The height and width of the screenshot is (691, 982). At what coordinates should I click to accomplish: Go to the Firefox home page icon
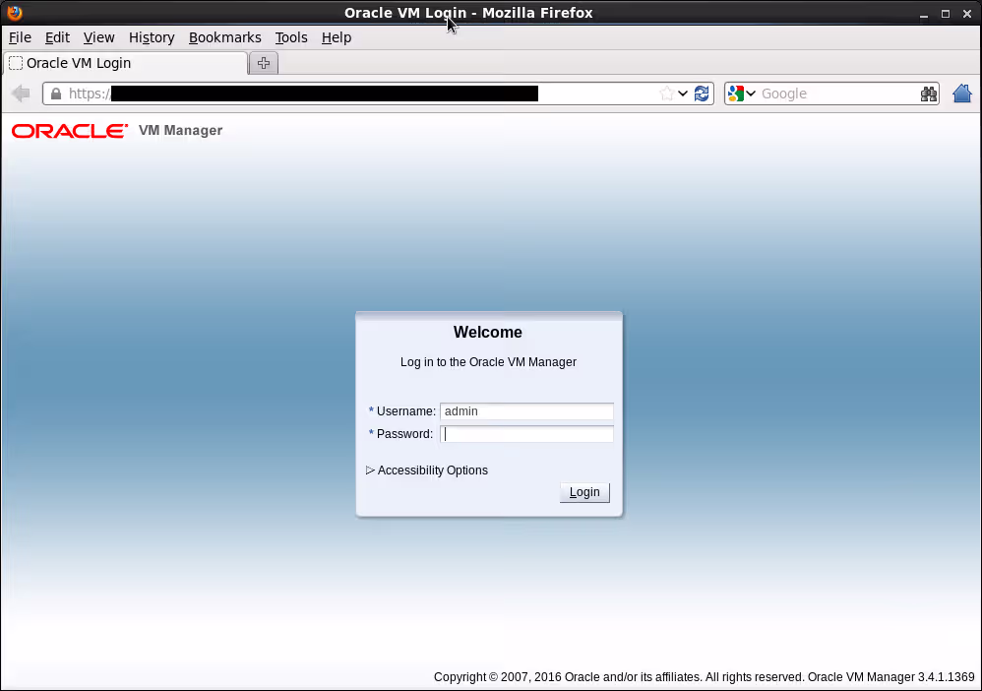(962, 94)
